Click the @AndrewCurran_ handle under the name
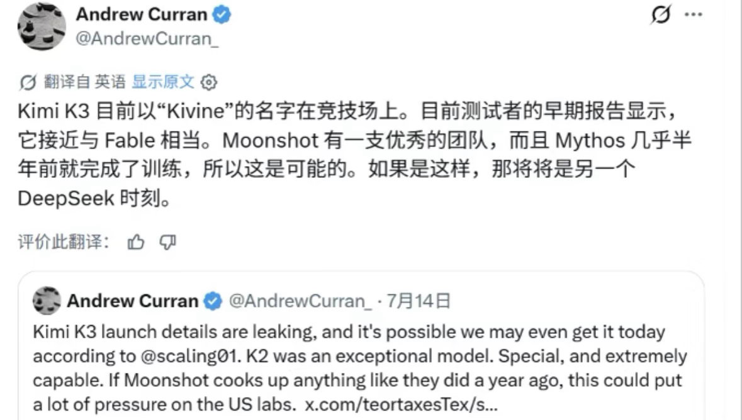Image resolution: width=742 pixels, height=420 pixels. pyautogui.click(x=147, y=39)
